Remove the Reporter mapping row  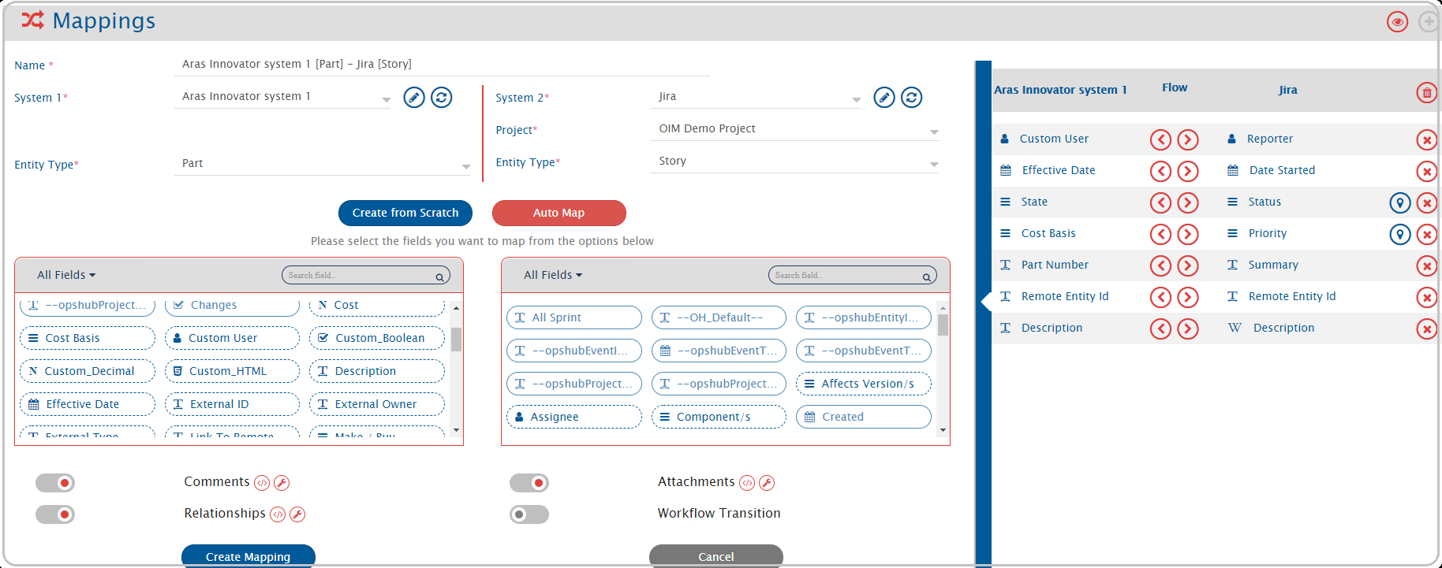coord(1426,140)
